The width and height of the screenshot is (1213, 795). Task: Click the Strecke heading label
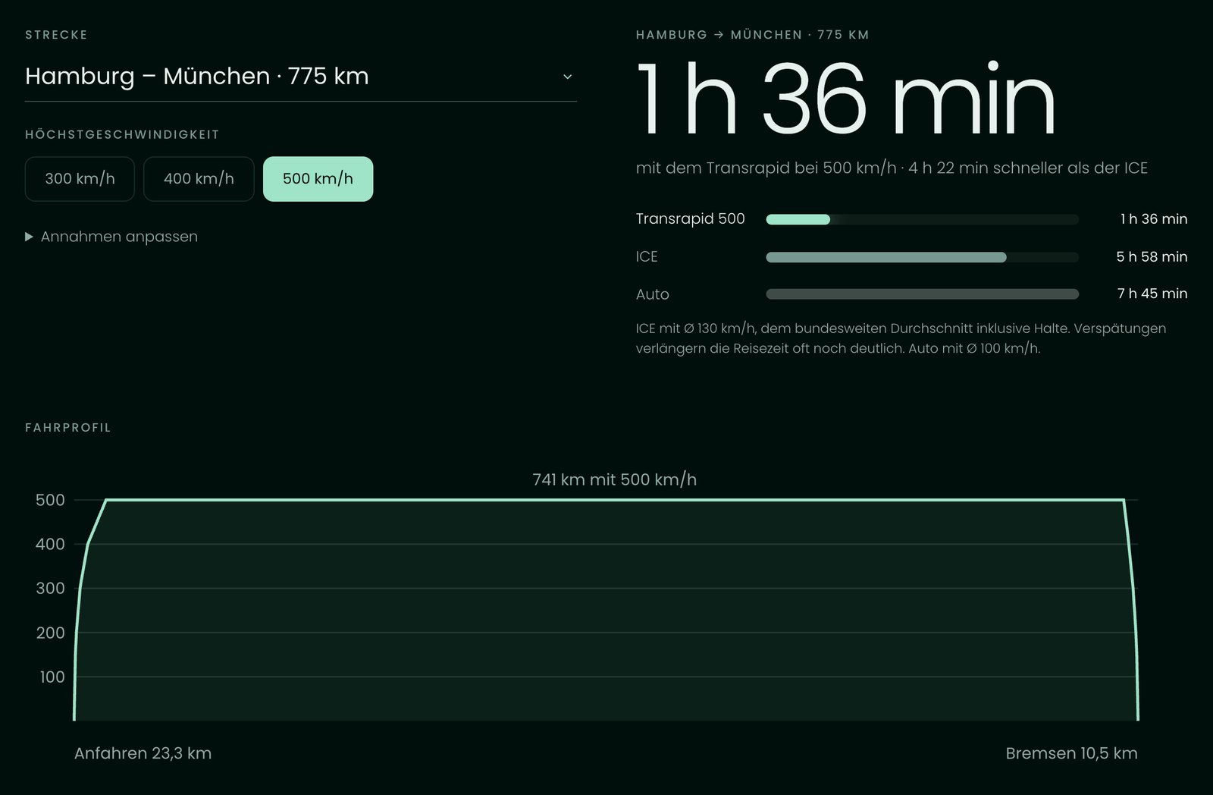pyautogui.click(x=56, y=35)
